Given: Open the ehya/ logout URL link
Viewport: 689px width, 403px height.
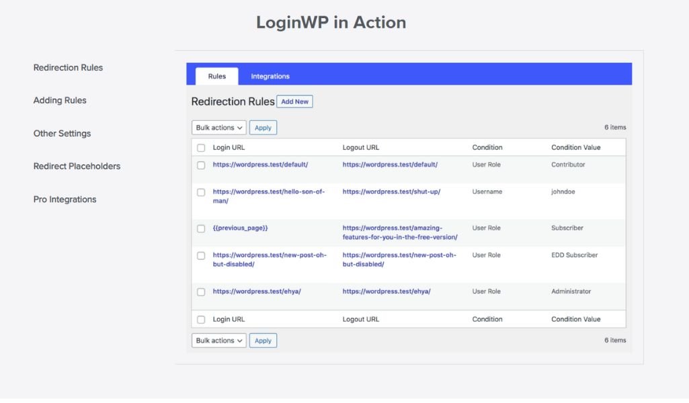Looking at the screenshot, I should 387,292.
